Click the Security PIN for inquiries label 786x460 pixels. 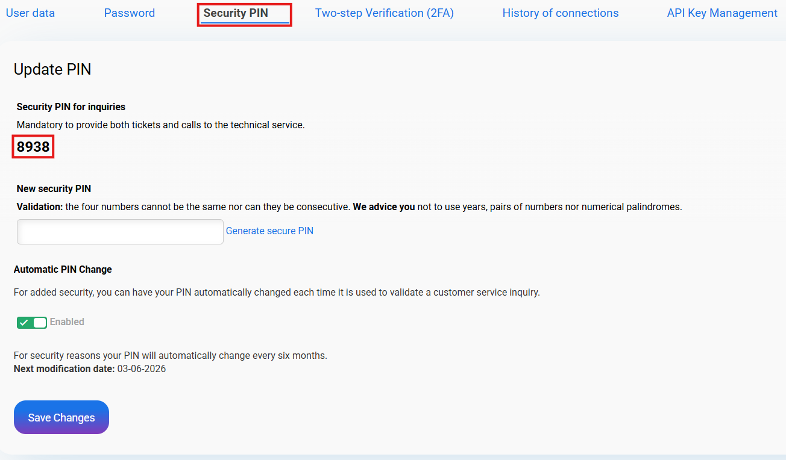click(71, 107)
